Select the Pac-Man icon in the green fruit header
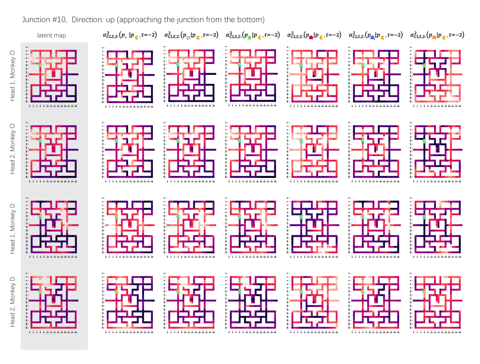The height and width of the screenshot is (364, 480). pyautogui.click(x=260, y=37)
